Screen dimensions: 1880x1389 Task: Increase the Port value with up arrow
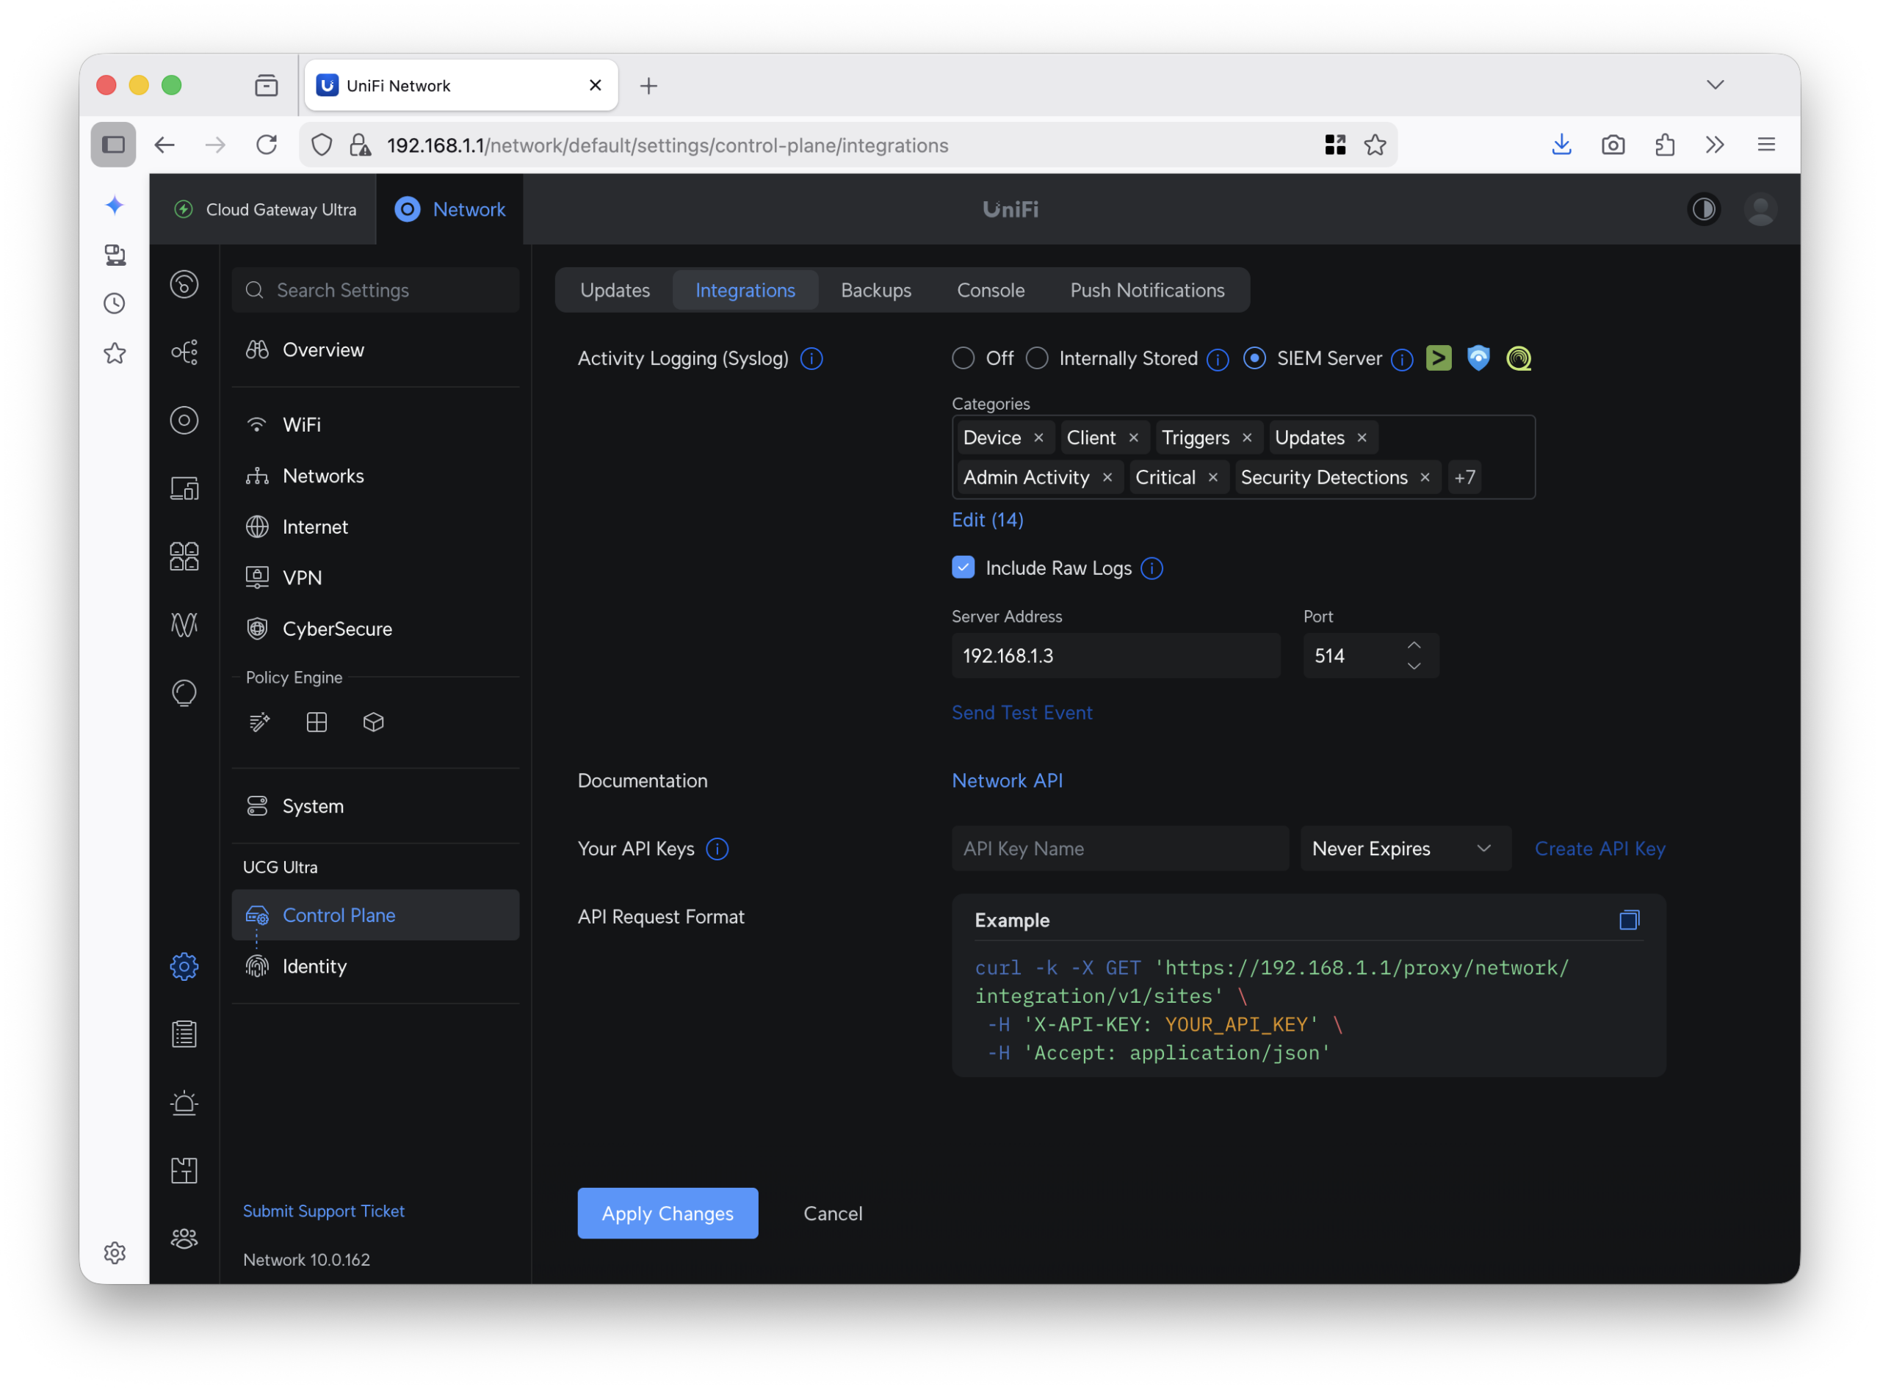coord(1414,646)
